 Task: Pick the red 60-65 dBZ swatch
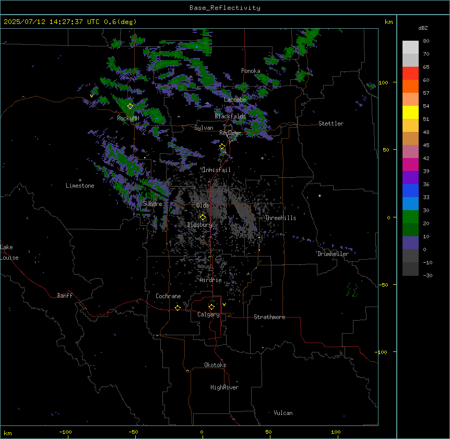410,74
